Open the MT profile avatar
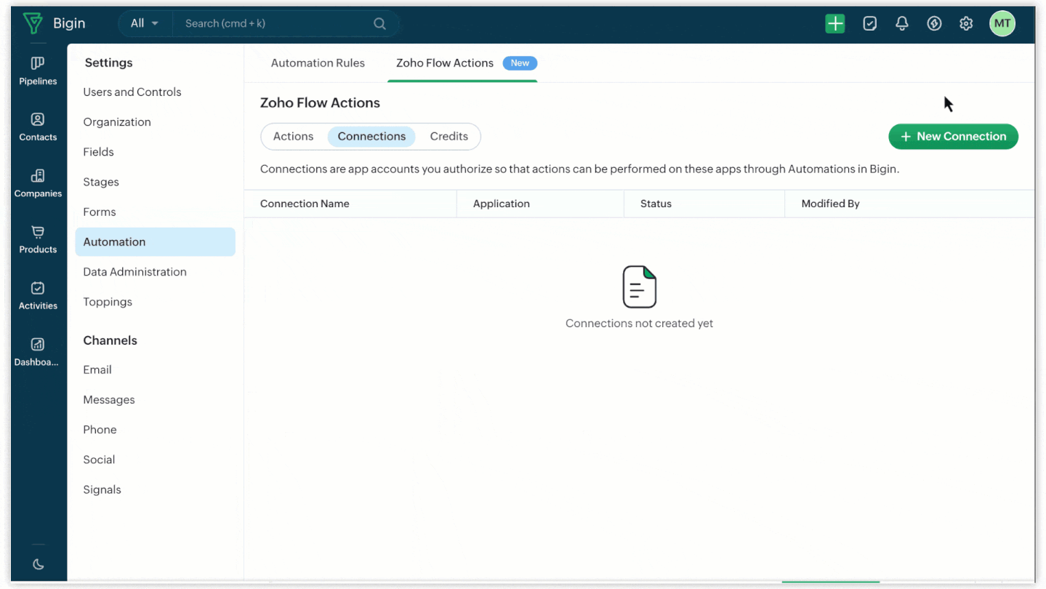Image resolution: width=1046 pixels, height=589 pixels. pos(1002,23)
